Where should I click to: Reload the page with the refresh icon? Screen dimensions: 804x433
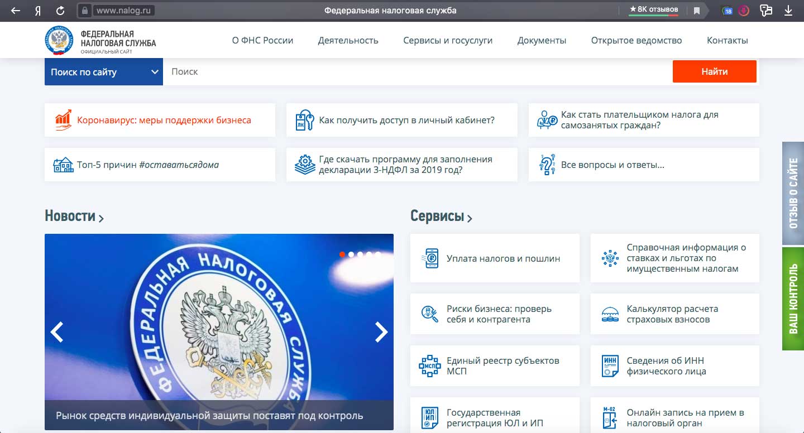coord(60,11)
